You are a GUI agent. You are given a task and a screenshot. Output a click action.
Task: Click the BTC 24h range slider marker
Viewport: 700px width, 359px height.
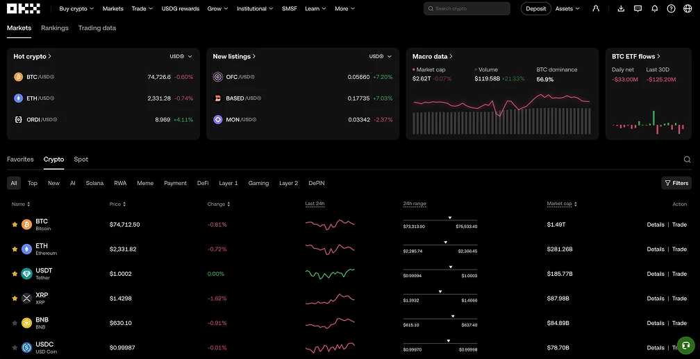click(449, 218)
